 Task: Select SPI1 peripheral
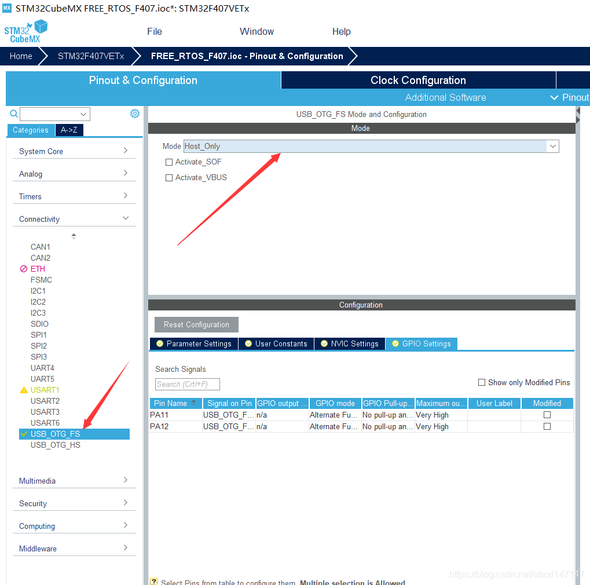tap(39, 335)
